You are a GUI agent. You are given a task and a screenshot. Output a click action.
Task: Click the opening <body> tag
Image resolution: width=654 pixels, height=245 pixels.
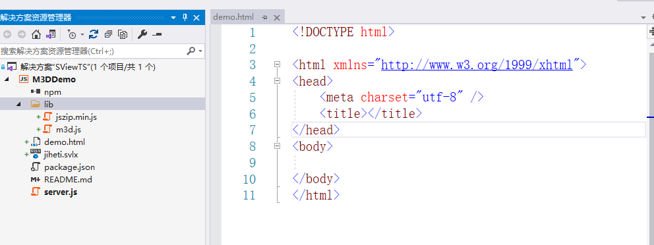click(x=312, y=146)
